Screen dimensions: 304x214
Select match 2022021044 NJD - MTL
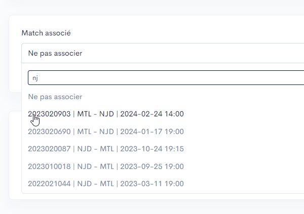105,184
